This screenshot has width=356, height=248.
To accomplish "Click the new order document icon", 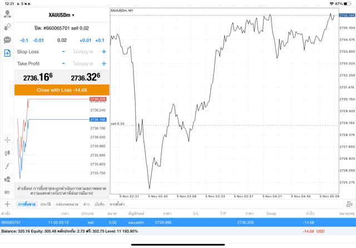I will 7,53.
